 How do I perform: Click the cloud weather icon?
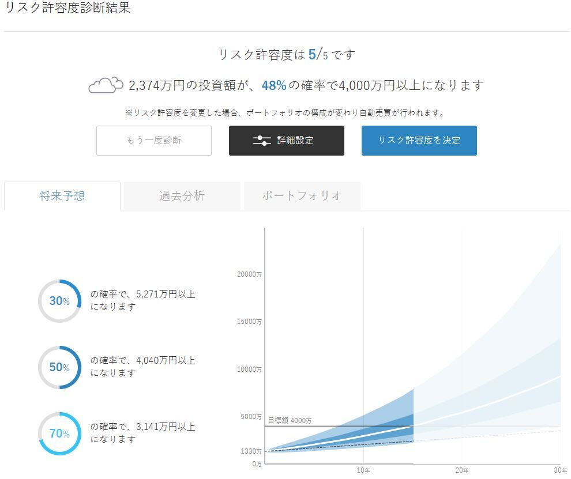(106, 85)
